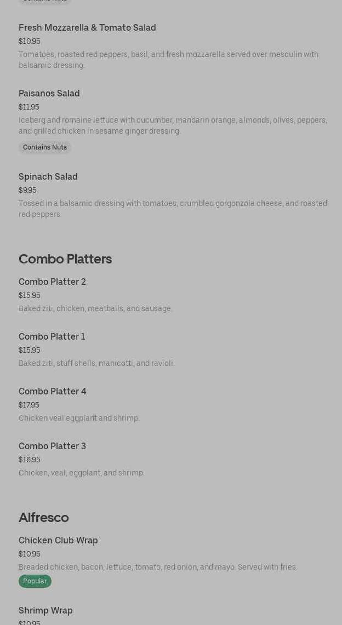Select the Shrimp Wrap item
This screenshot has height=625, width=342.
(x=45, y=611)
